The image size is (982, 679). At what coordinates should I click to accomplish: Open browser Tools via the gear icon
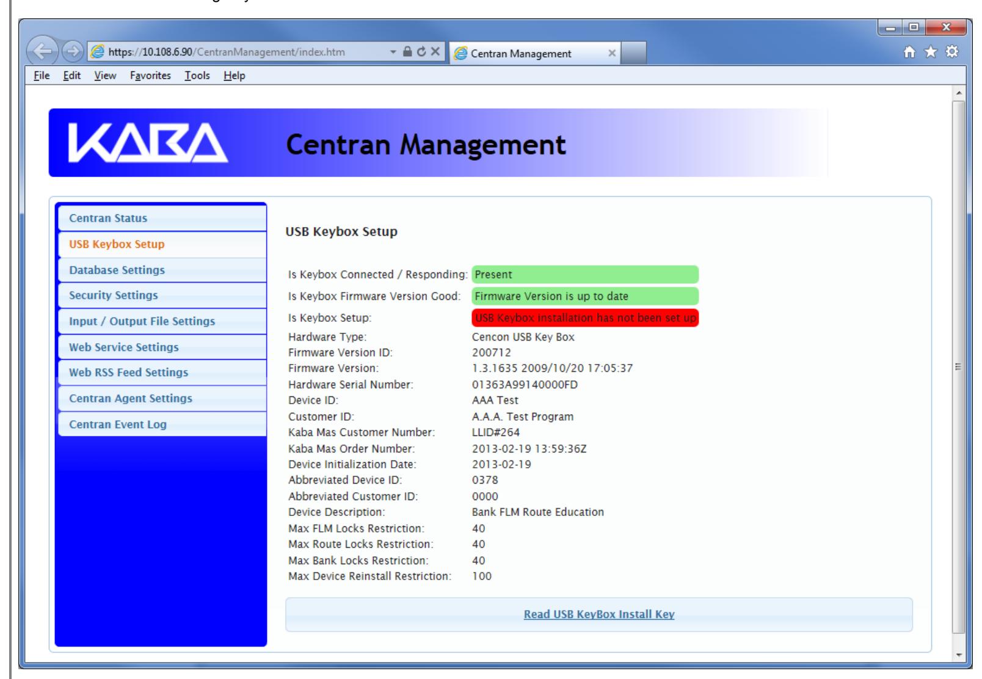(x=951, y=53)
